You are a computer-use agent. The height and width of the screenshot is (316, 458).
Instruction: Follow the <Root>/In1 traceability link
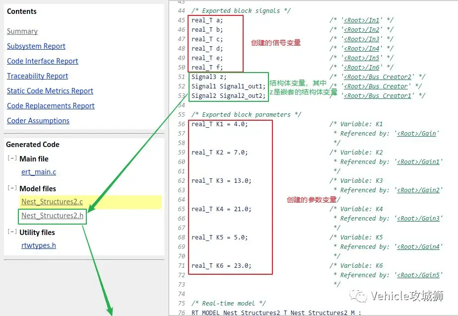(x=361, y=20)
